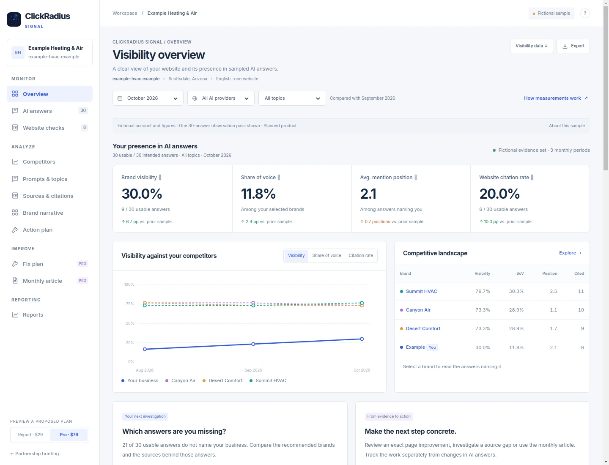Toggle Desert Comfort series in chart legend
The width and height of the screenshot is (609, 465).
(222, 380)
